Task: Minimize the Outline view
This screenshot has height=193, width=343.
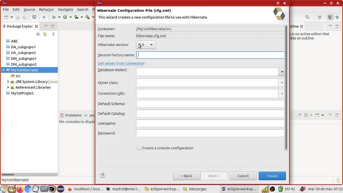Action: click(330, 26)
